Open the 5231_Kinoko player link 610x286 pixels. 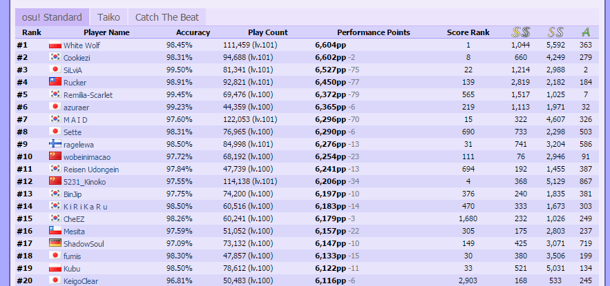coord(84,182)
